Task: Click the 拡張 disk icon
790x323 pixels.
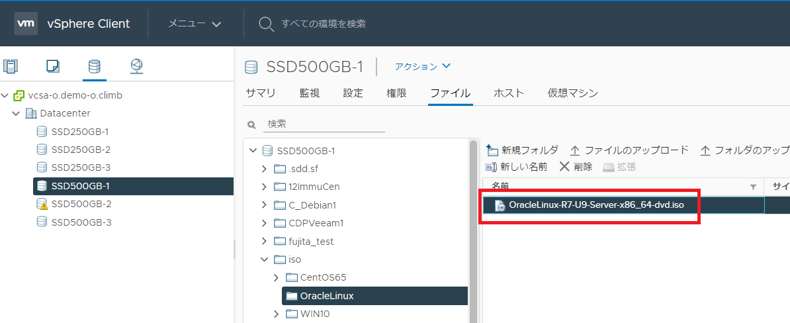Action: click(609, 167)
